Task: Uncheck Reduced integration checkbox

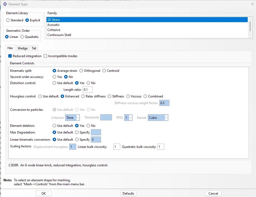Action: [x=10, y=56]
